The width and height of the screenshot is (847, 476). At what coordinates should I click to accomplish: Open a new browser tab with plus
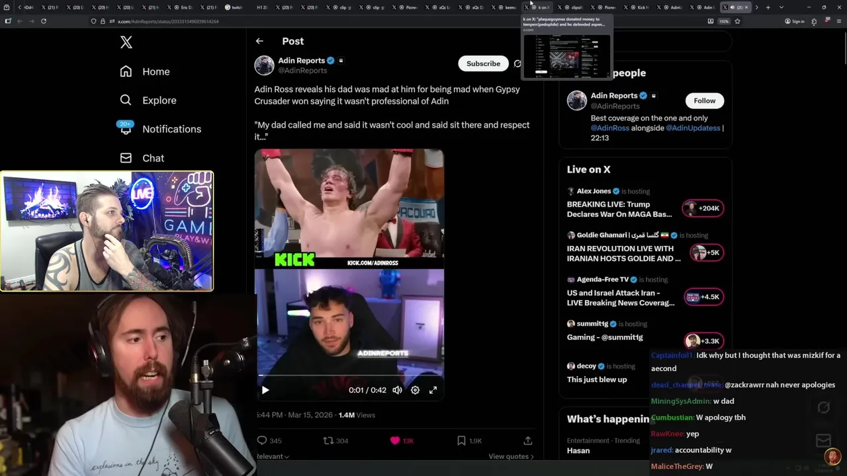768,7
